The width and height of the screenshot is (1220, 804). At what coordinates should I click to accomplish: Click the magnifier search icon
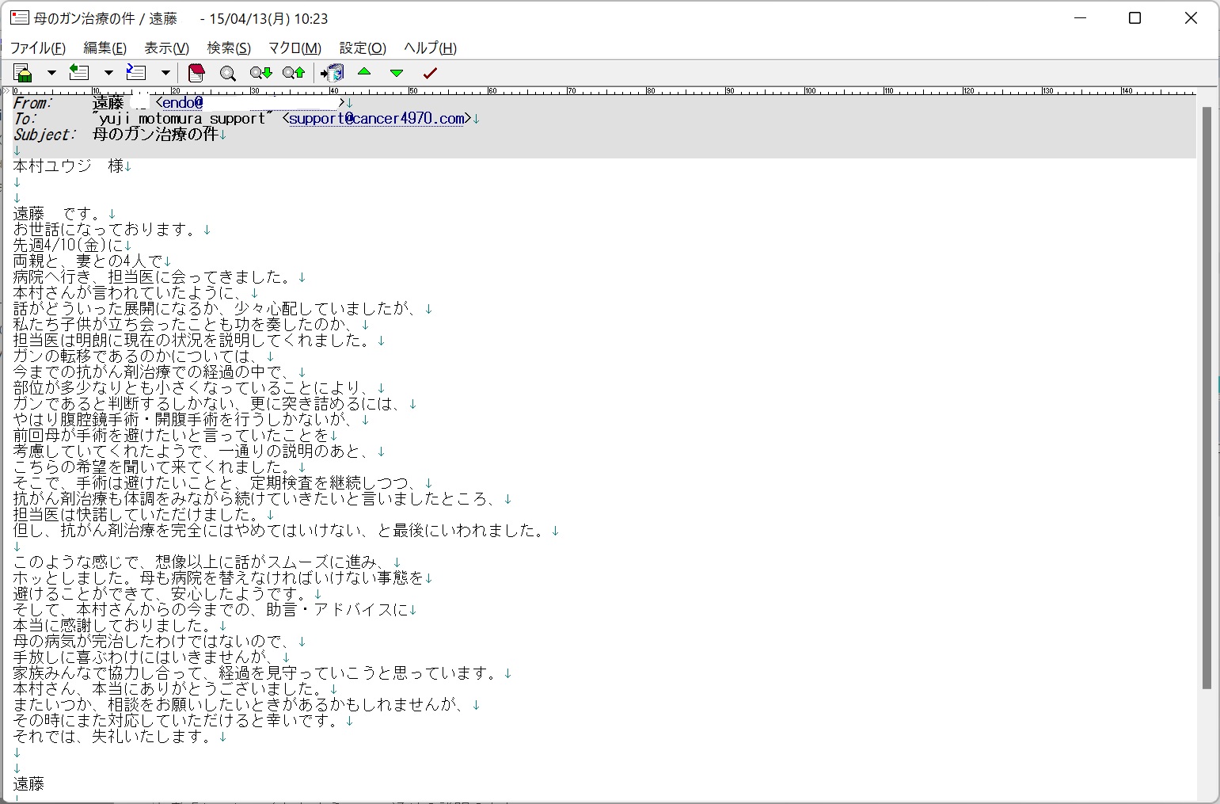pos(228,73)
